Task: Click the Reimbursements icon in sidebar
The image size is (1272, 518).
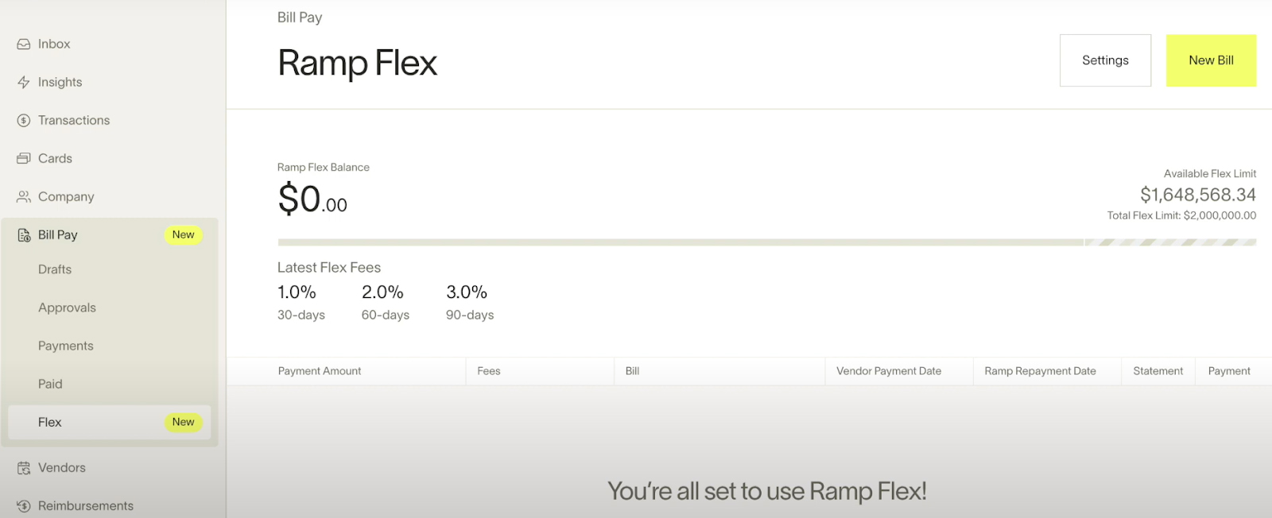Action: click(x=24, y=506)
